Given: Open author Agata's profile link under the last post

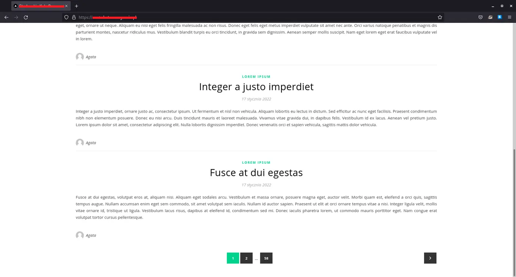Looking at the screenshot, I should 91,235.
